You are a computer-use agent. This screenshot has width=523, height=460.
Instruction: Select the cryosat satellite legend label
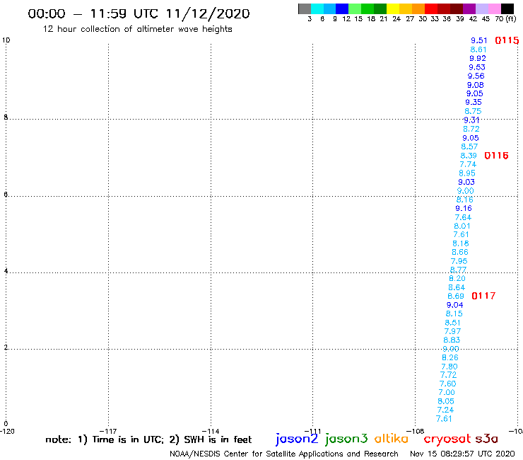tap(447, 439)
